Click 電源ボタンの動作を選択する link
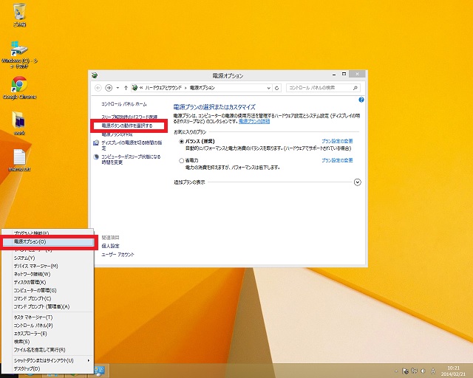Viewport: 473px width, 378px height. pyautogui.click(x=127, y=126)
